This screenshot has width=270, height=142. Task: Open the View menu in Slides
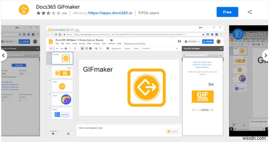coord(68,43)
